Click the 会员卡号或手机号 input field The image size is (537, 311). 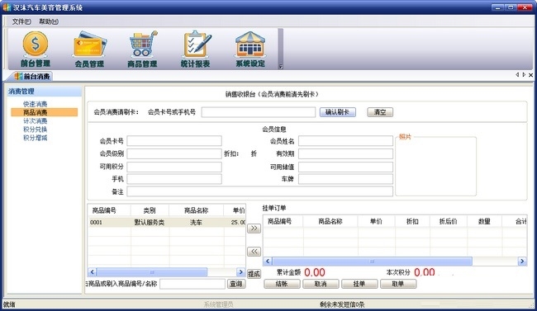[x=259, y=112]
